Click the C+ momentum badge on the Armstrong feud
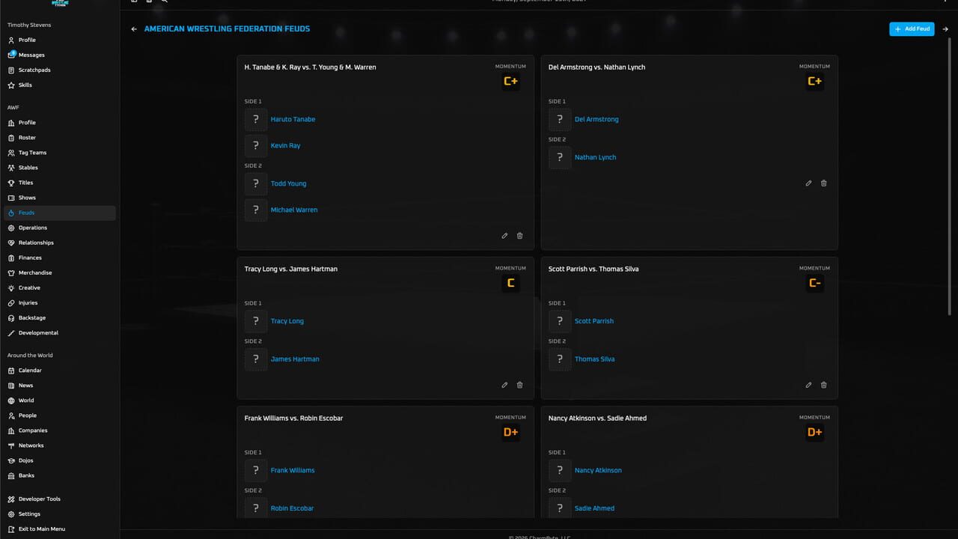Image resolution: width=958 pixels, height=539 pixels. [x=814, y=82]
